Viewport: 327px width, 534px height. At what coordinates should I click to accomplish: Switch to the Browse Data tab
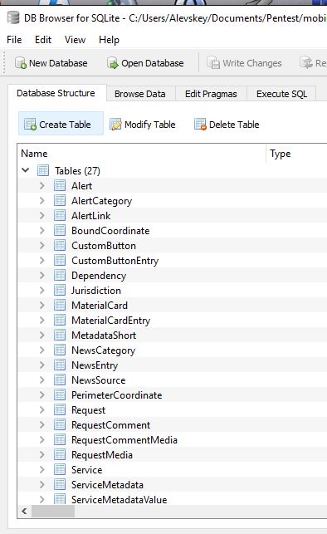[140, 94]
